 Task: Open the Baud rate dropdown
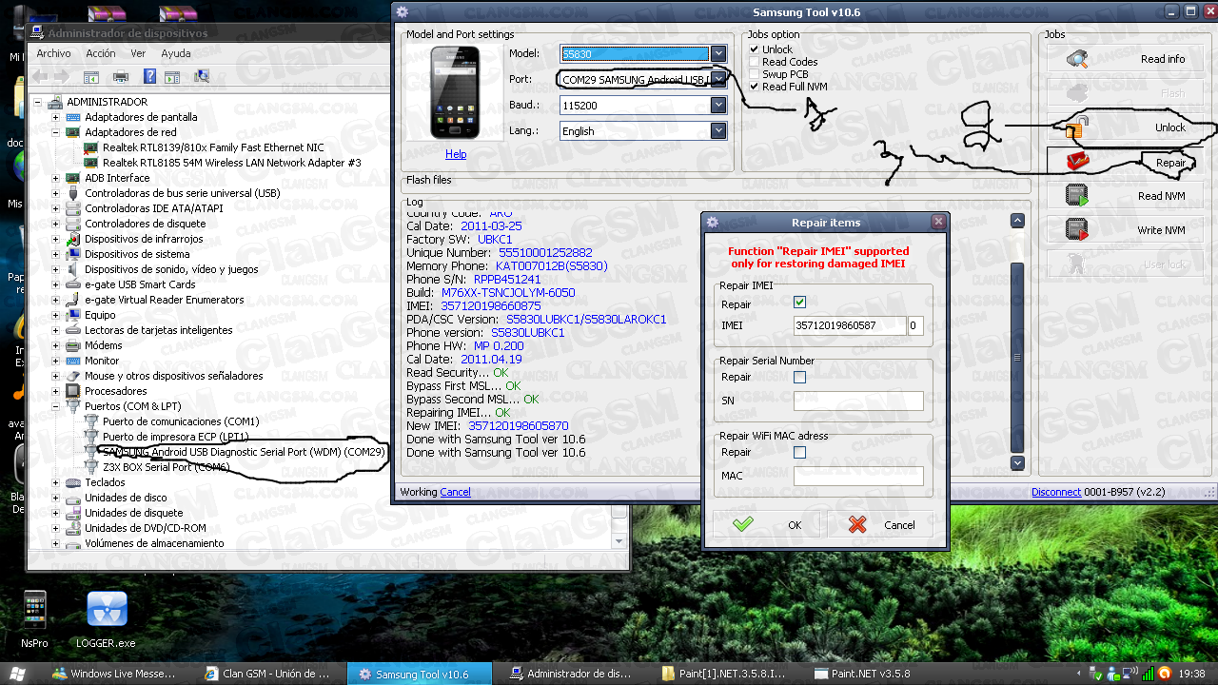click(x=718, y=106)
